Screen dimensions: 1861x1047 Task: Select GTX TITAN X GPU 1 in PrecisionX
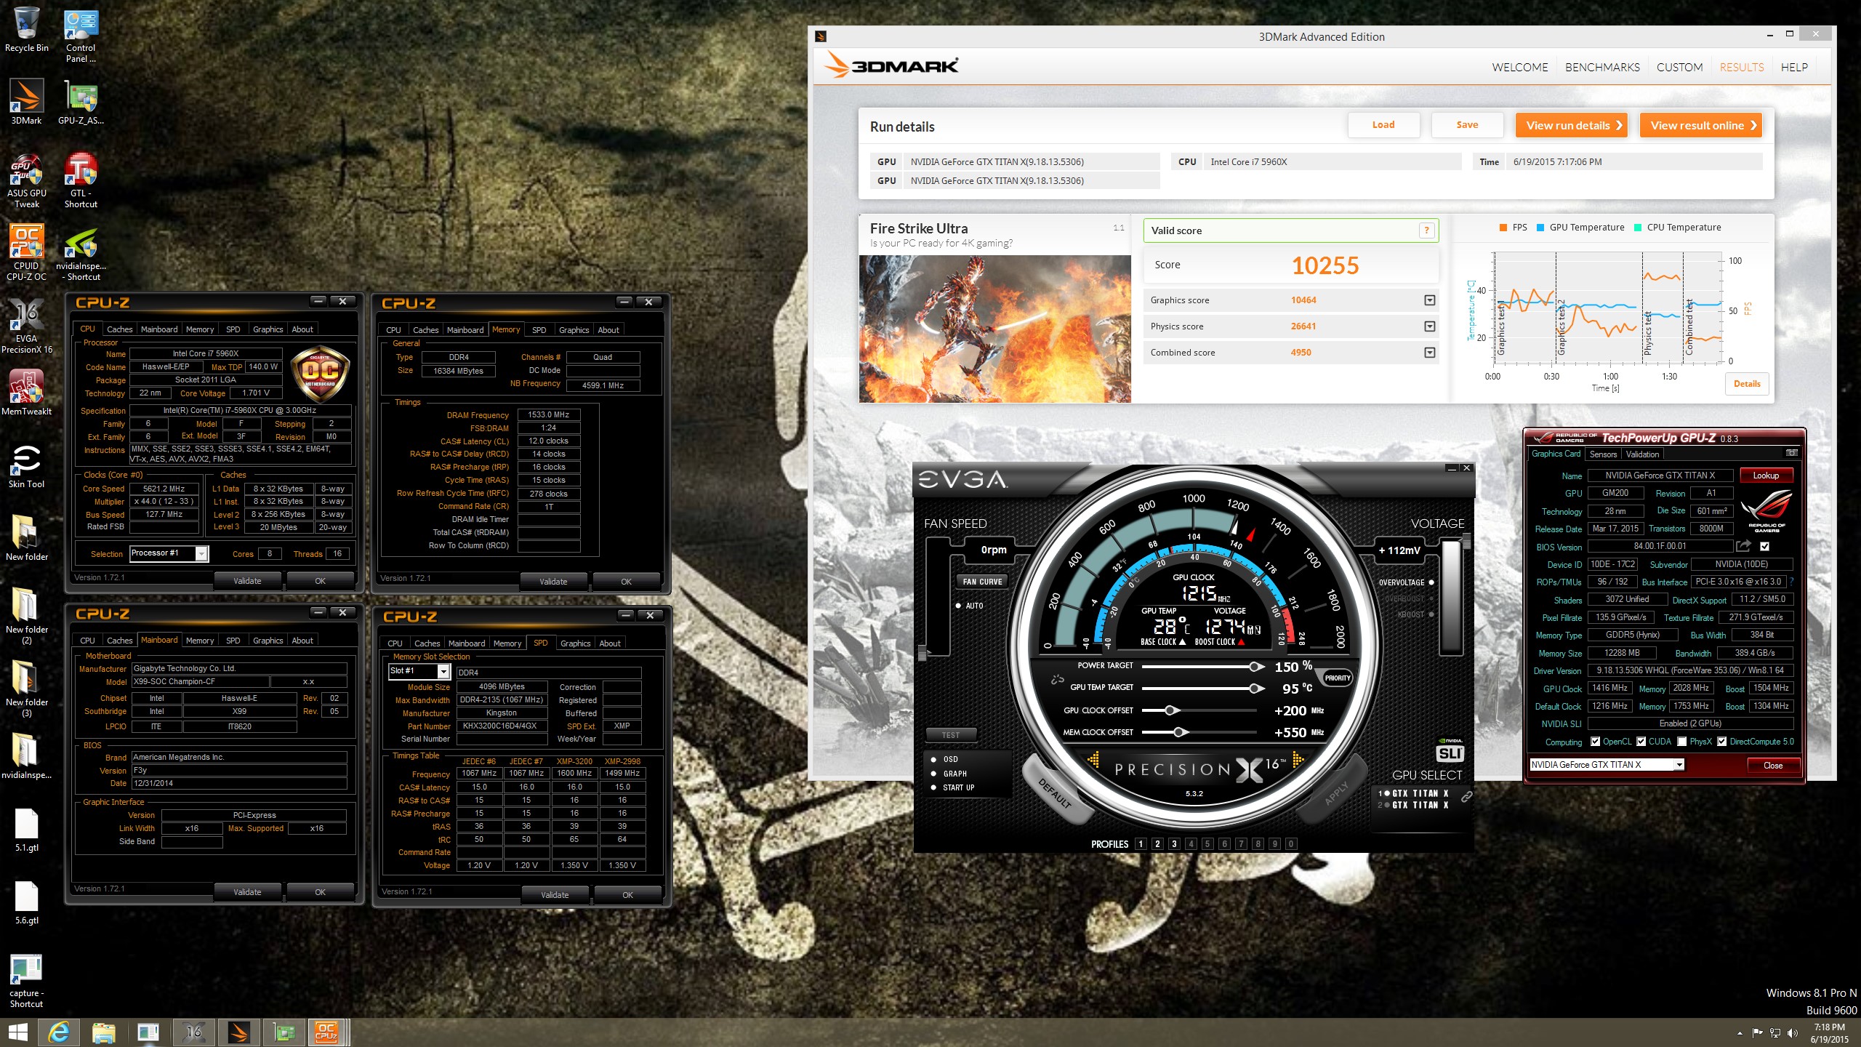[x=1413, y=793]
